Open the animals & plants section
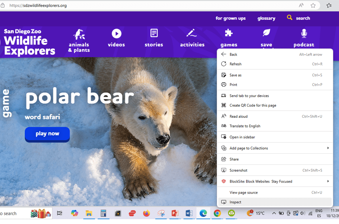 [79, 41]
